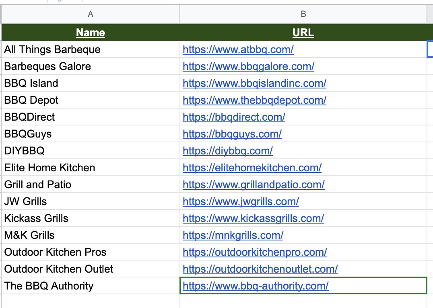Select column B header
Viewport: 433px width, 308px height.
(303, 14)
